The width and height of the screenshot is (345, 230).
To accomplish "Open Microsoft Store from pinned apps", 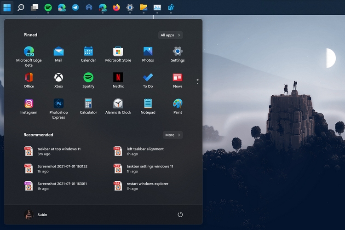I will pyautogui.click(x=118, y=52).
